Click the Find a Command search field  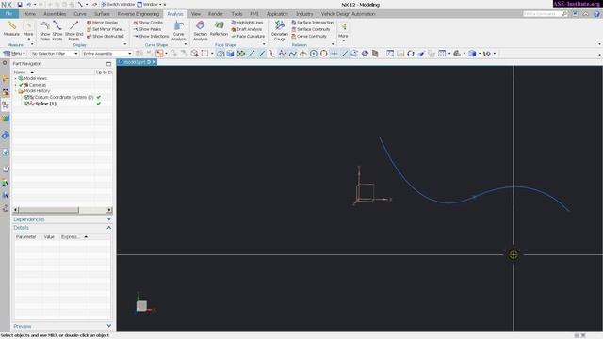pyautogui.click(x=543, y=14)
